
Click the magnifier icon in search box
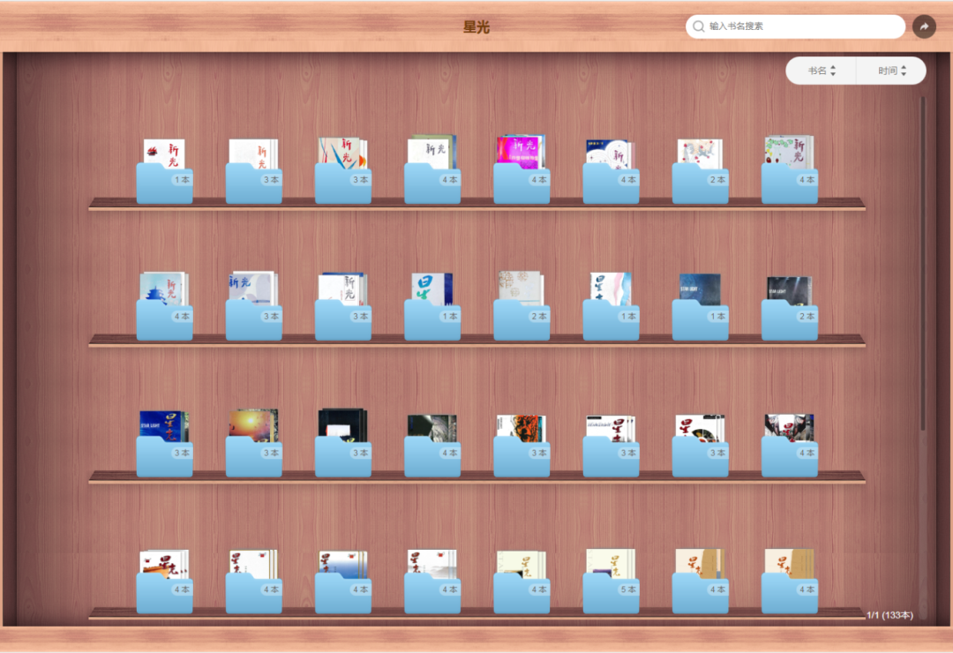pos(699,26)
